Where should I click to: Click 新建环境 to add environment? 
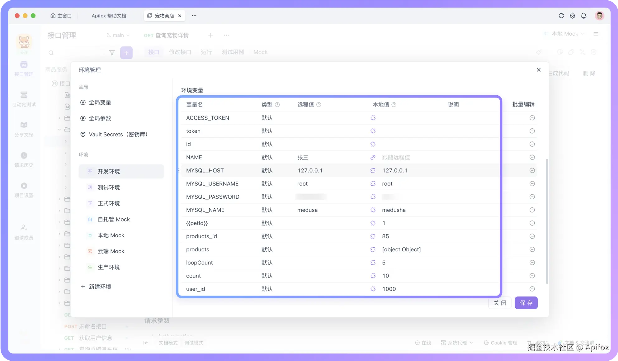point(100,287)
